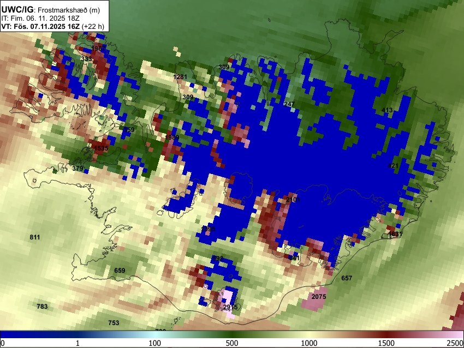Click the map value 593
464x348 pixels.
[x=218, y=259]
